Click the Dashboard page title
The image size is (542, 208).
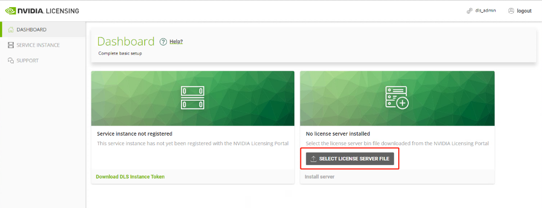point(126,41)
